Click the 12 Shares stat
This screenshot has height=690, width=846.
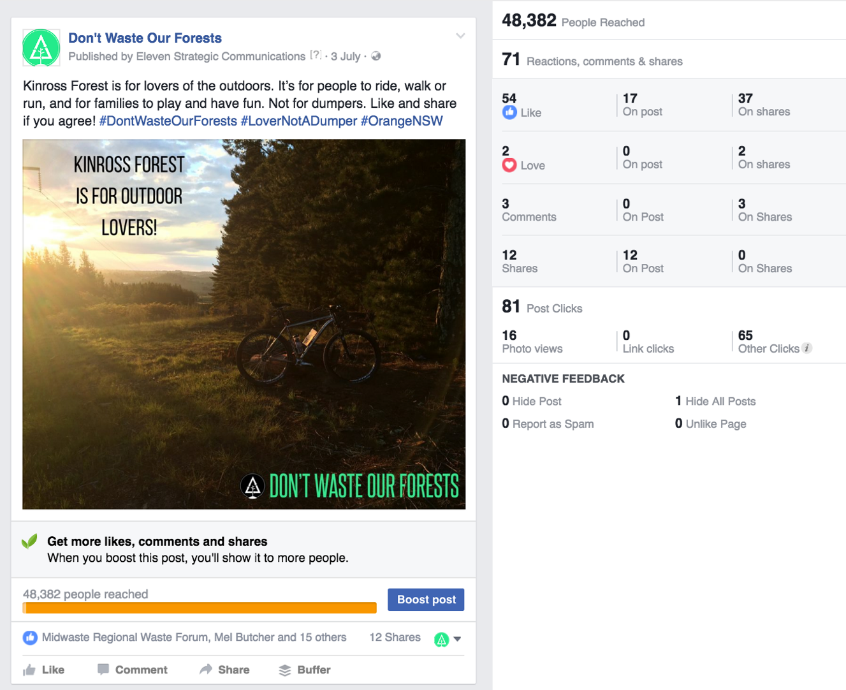(520, 261)
